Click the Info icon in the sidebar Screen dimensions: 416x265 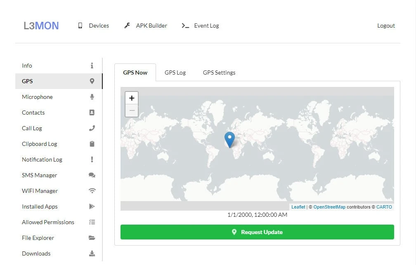point(92,66)
